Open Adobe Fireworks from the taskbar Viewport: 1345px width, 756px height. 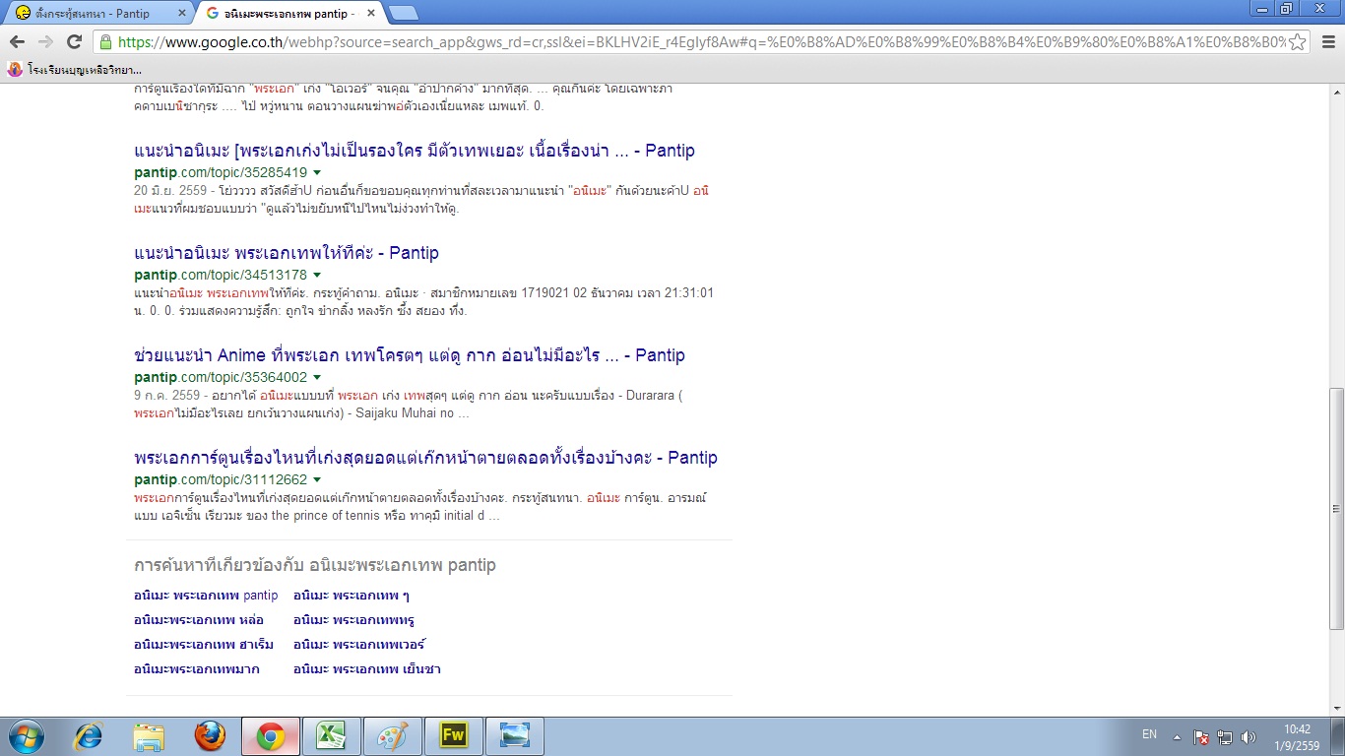pos(454,736)
